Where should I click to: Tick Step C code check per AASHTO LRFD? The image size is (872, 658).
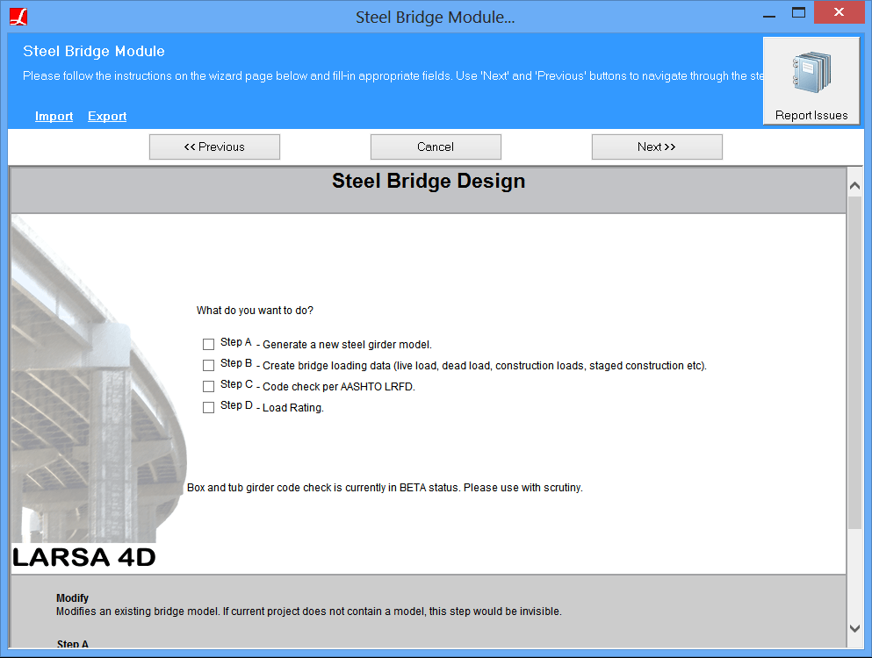[208, 387]
